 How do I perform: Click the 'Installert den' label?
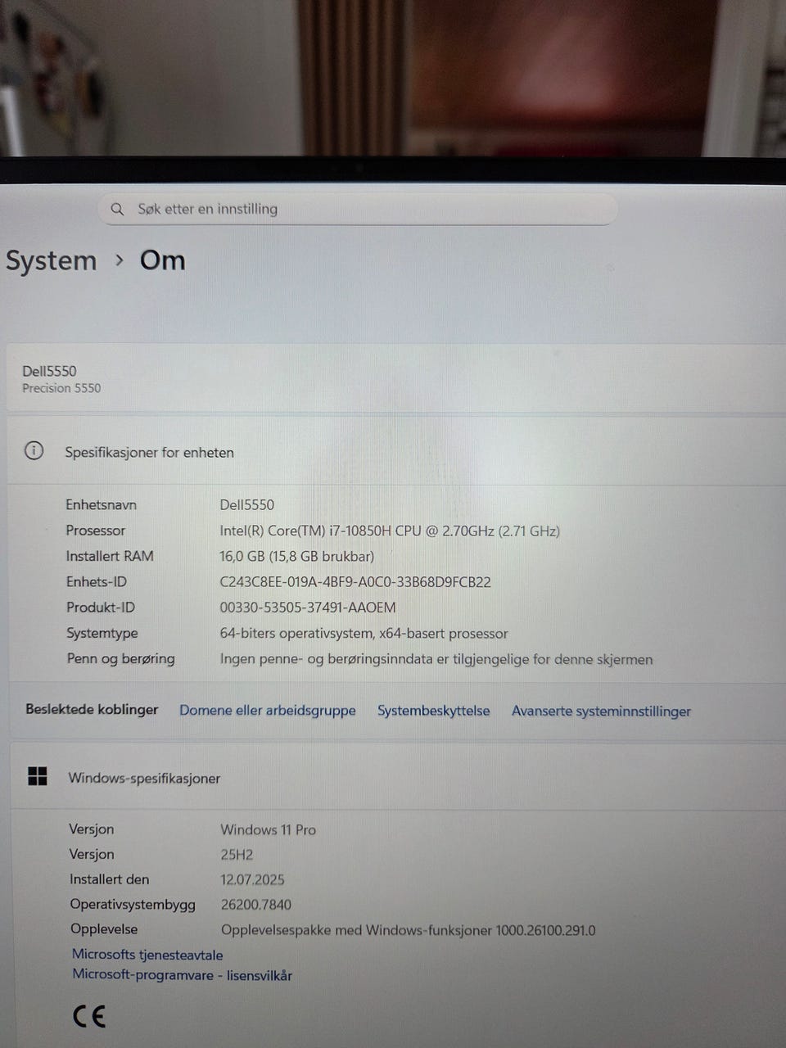109,879
